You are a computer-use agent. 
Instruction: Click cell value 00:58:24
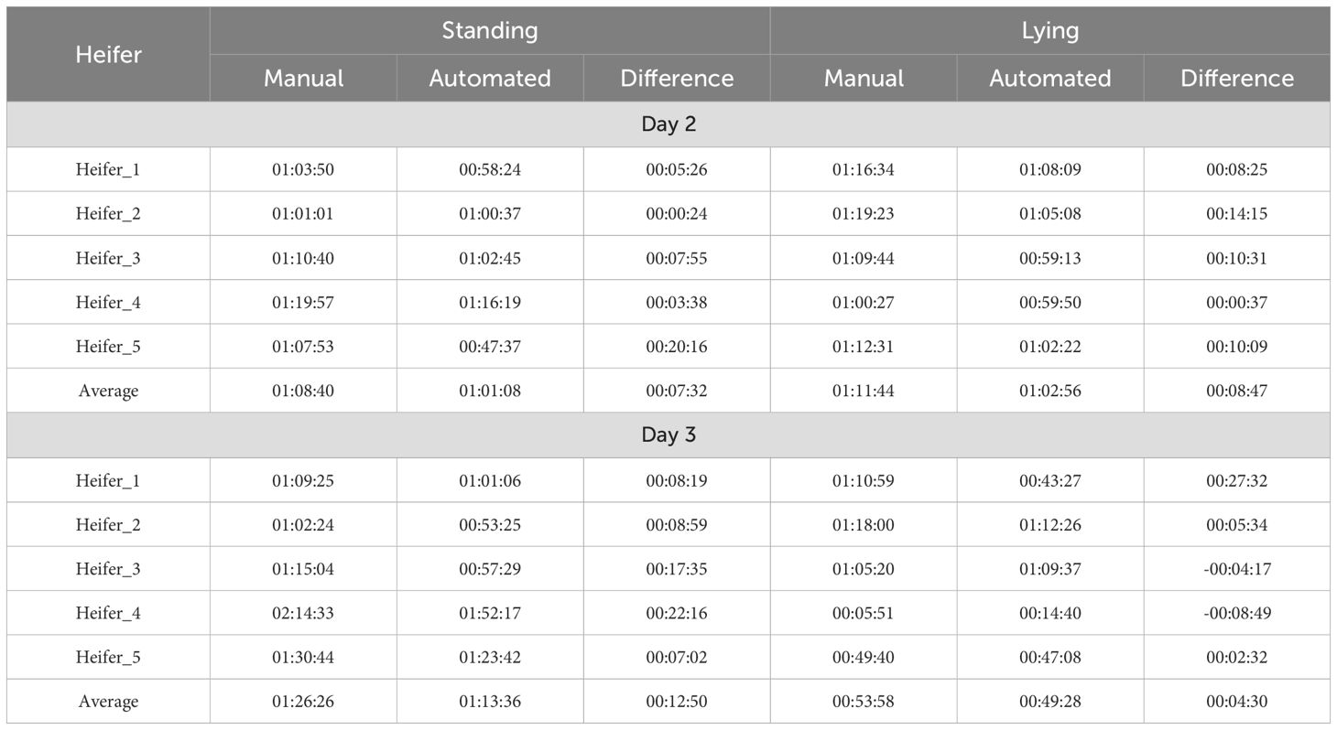(x=490, y=169)
